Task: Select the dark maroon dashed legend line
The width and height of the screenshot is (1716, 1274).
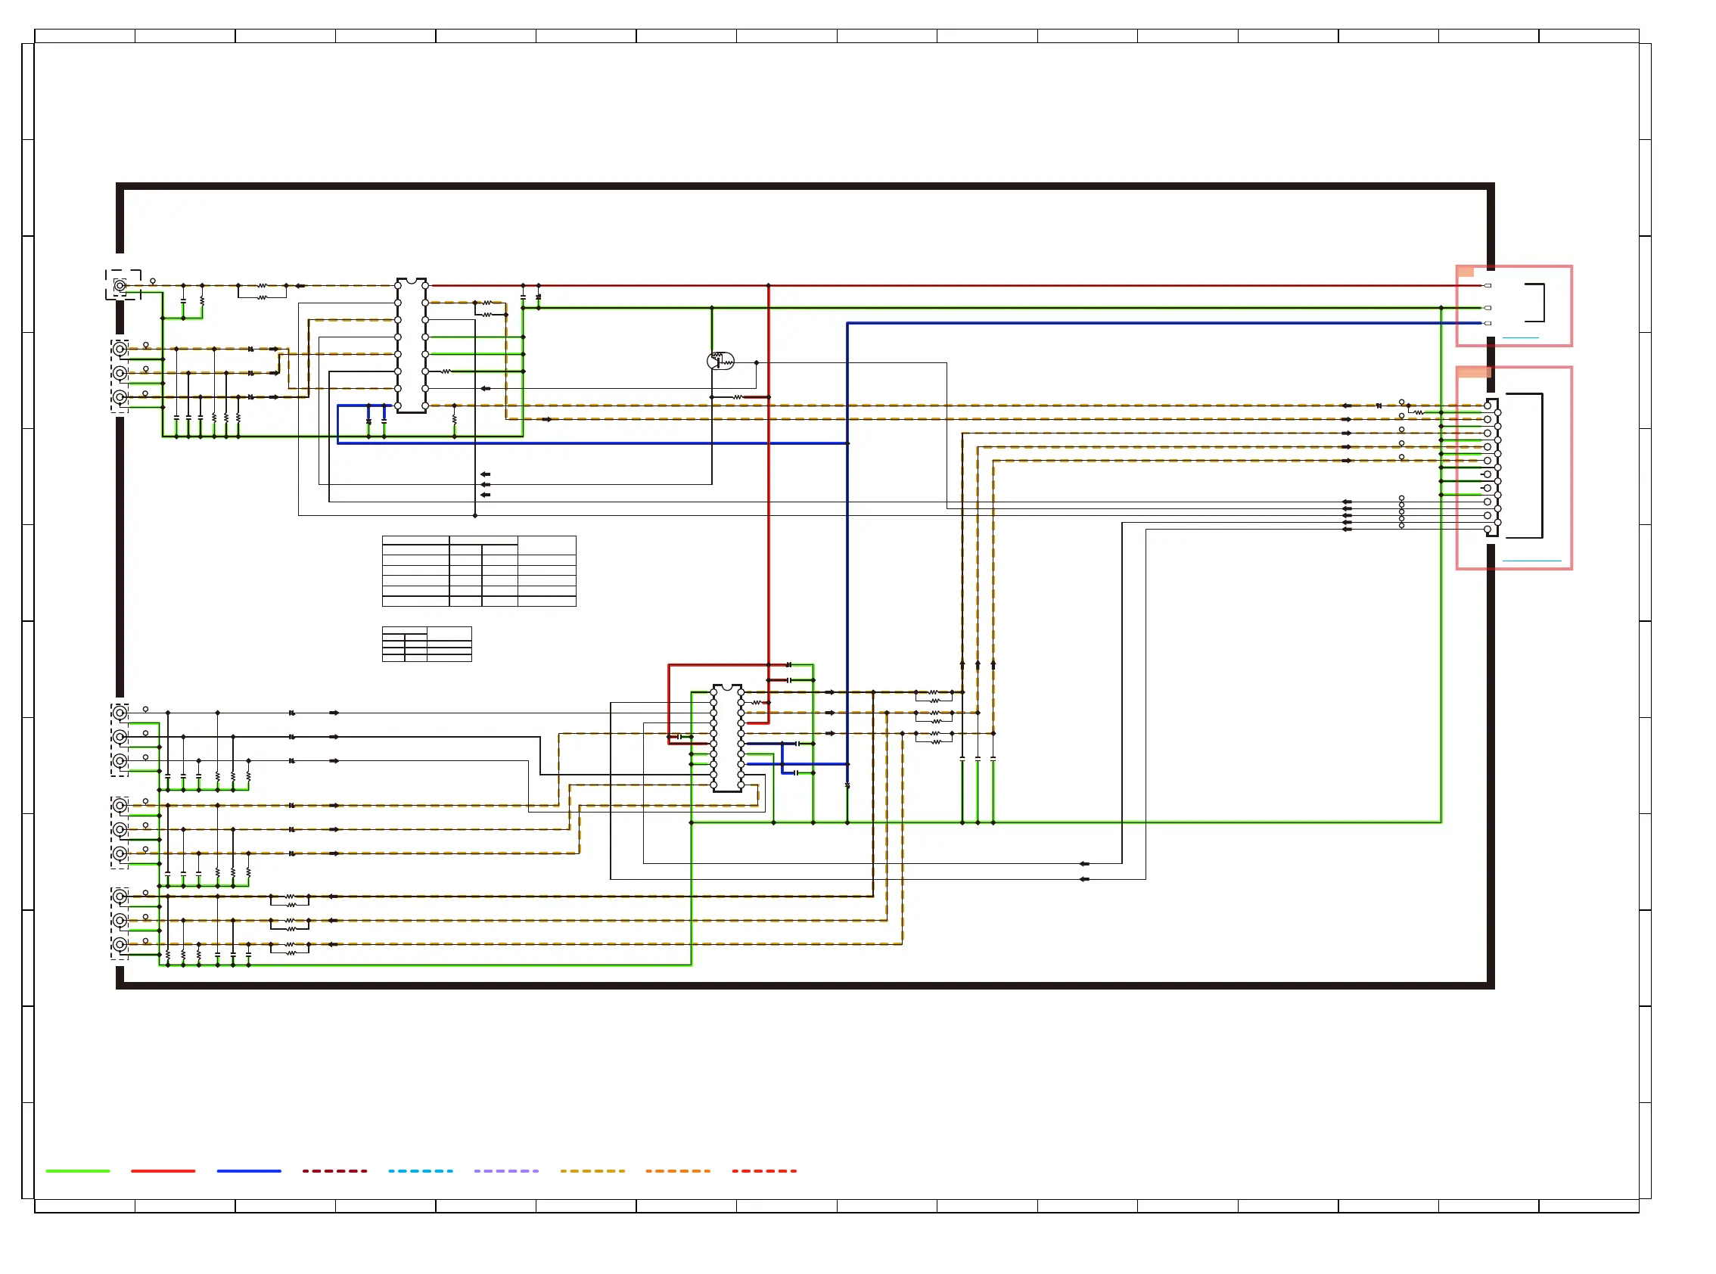Action: (x=334, y=1170)
